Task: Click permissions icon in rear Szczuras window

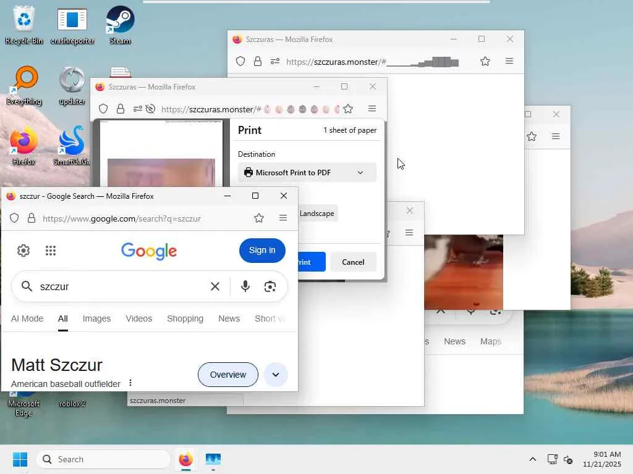Action: [275, 61]
